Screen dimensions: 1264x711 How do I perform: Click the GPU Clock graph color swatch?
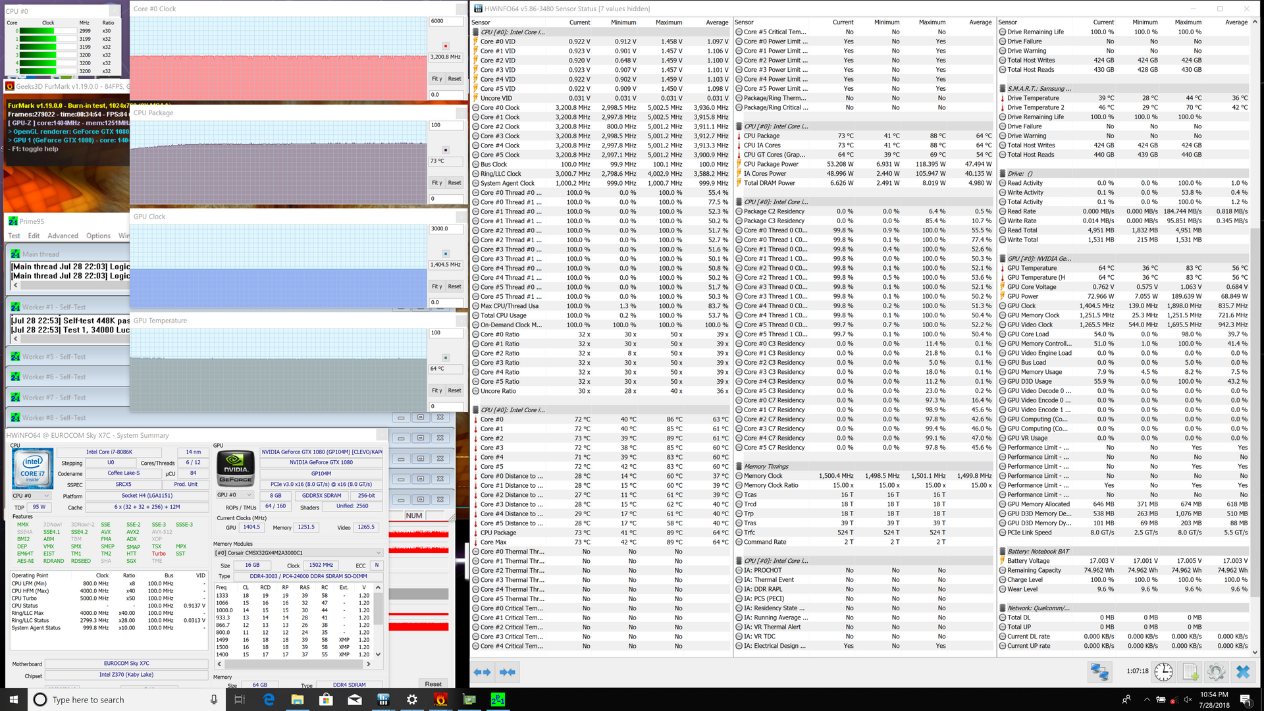pos(446,253)
